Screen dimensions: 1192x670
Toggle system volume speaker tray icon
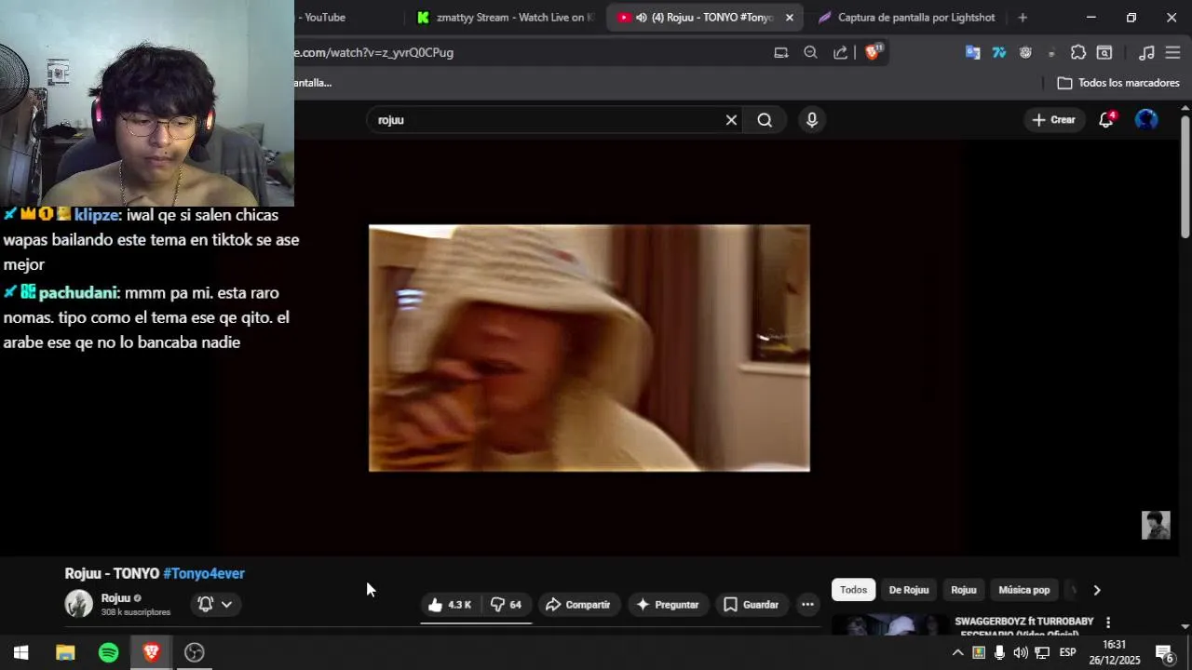tap(1021, 652)
